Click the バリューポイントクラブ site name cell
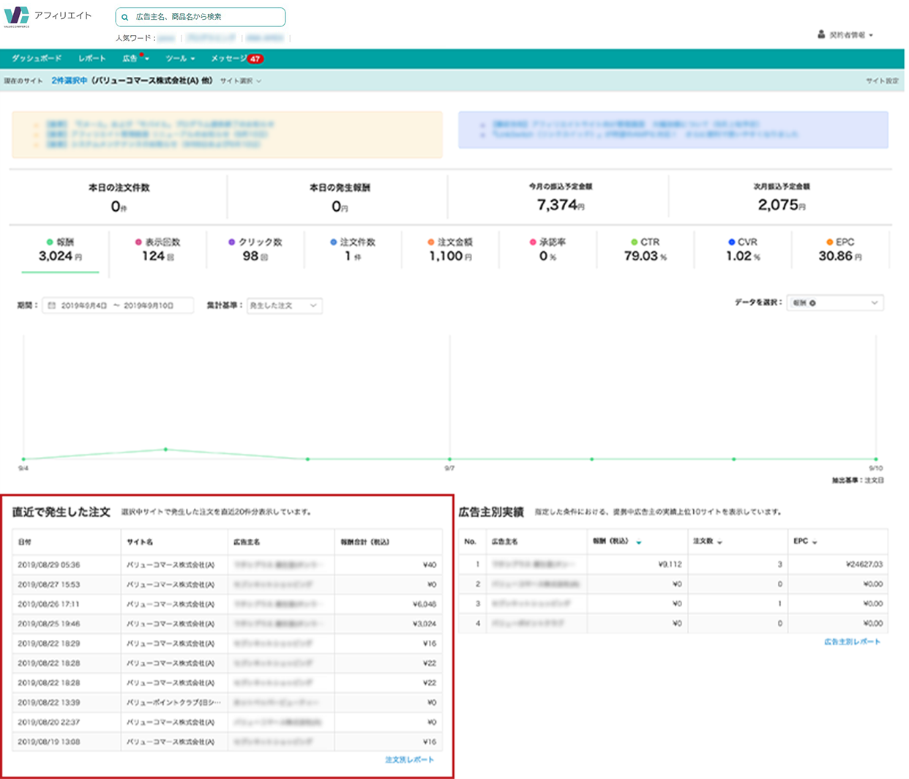 (x=173, y=703)
